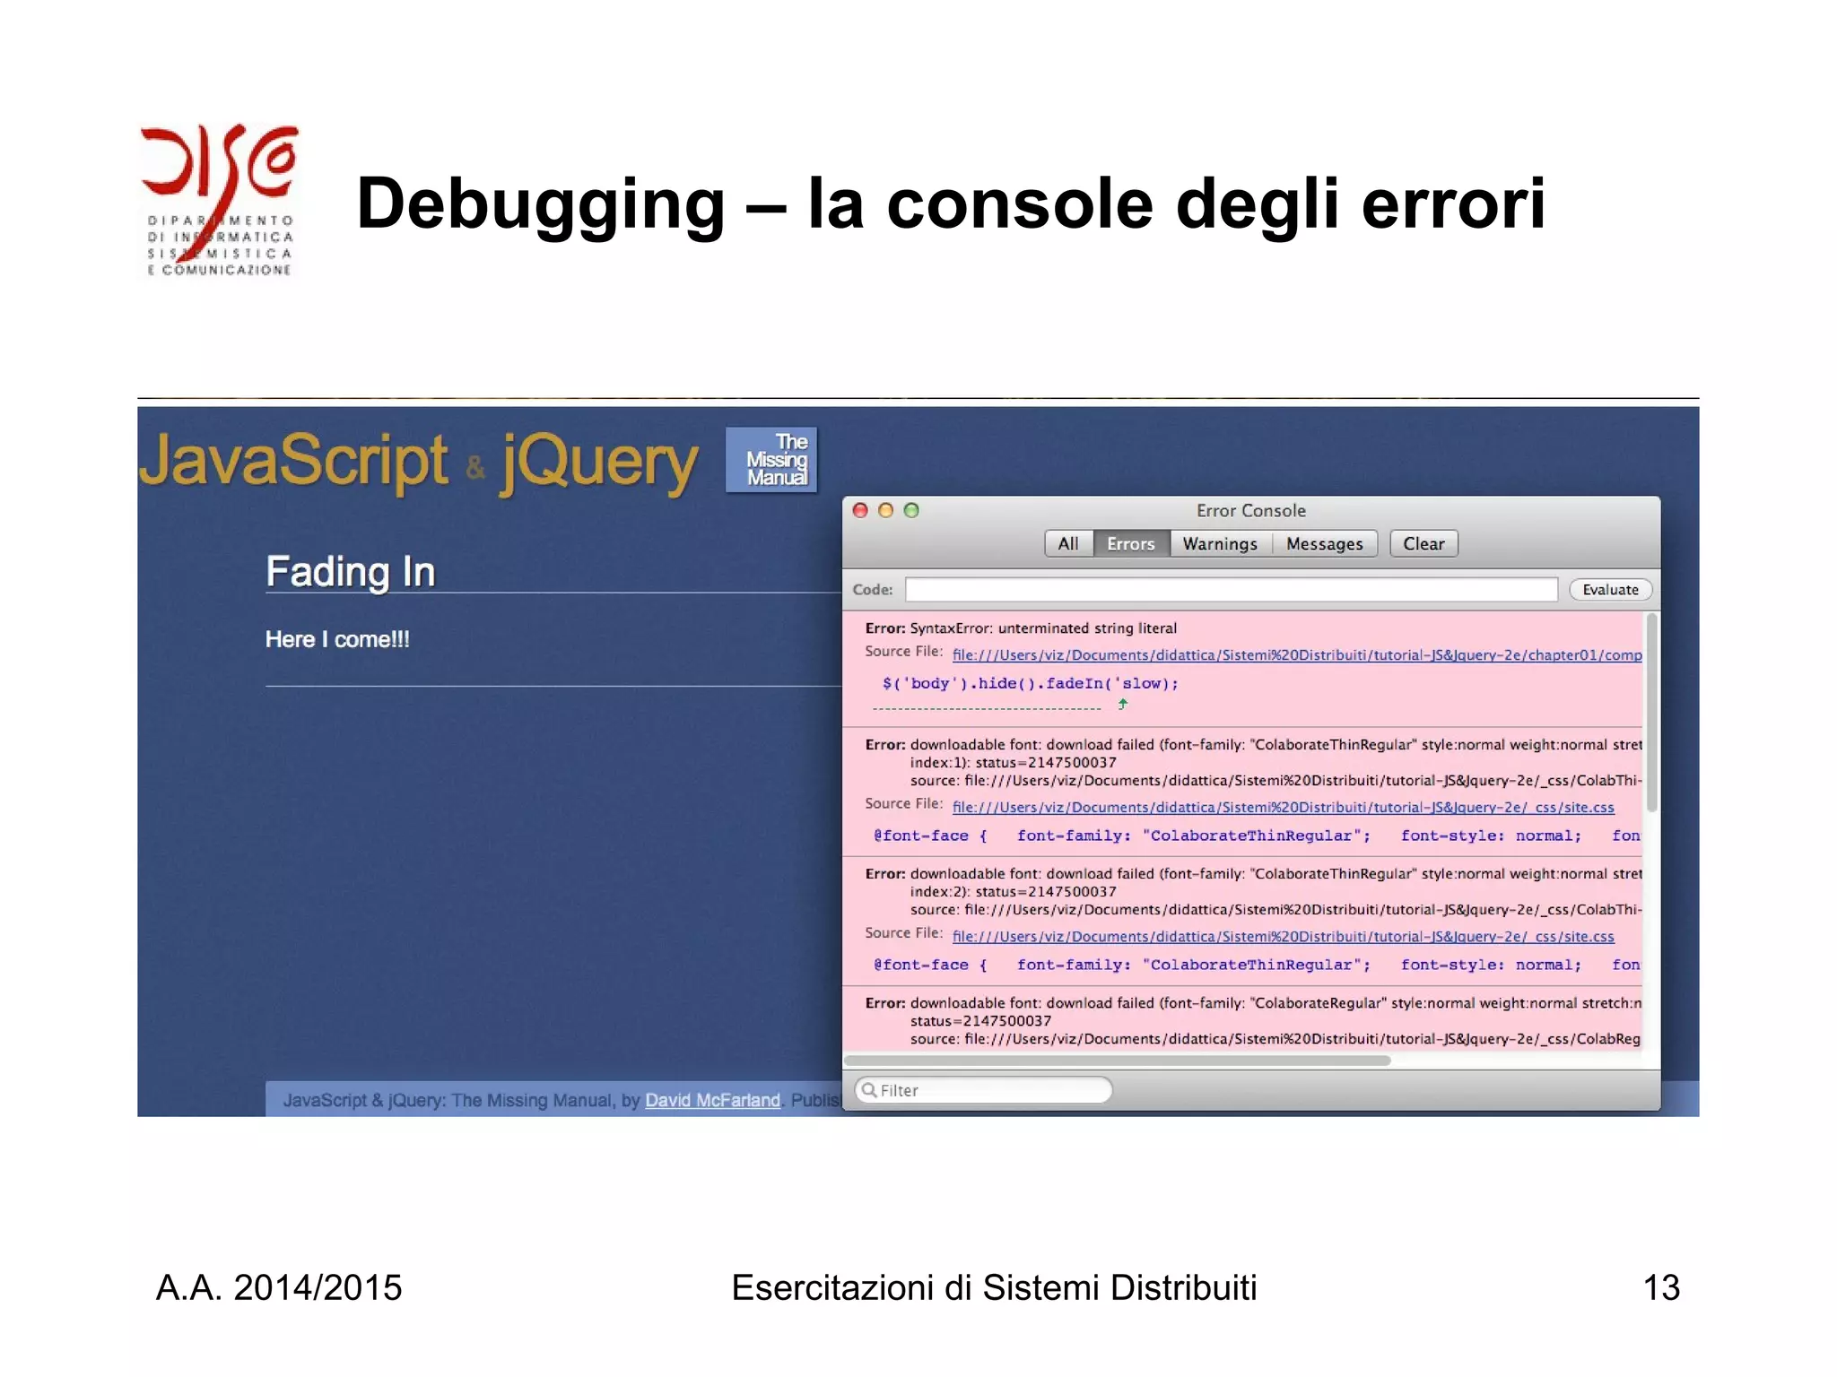Open the Messages tab
1837x1377 pixels.
point(1324,543)
